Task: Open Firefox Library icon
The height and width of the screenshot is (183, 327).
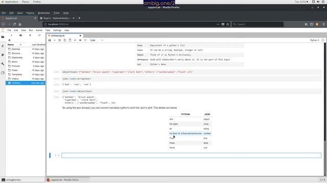Action: (x=306, y=24)
